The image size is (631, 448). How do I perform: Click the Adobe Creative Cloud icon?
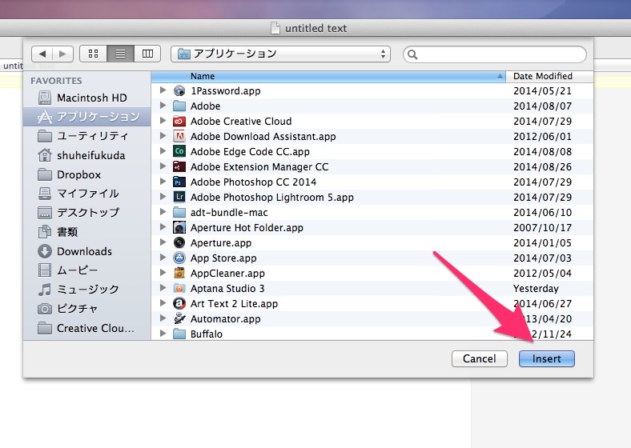tap(179, 121)
